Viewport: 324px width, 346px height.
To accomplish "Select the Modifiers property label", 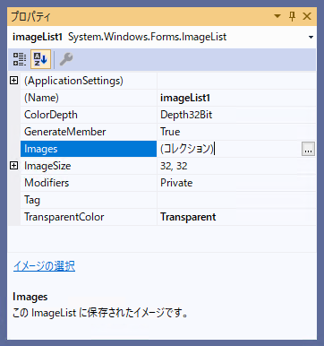I will pyautogui.click(x=89, y=183).
